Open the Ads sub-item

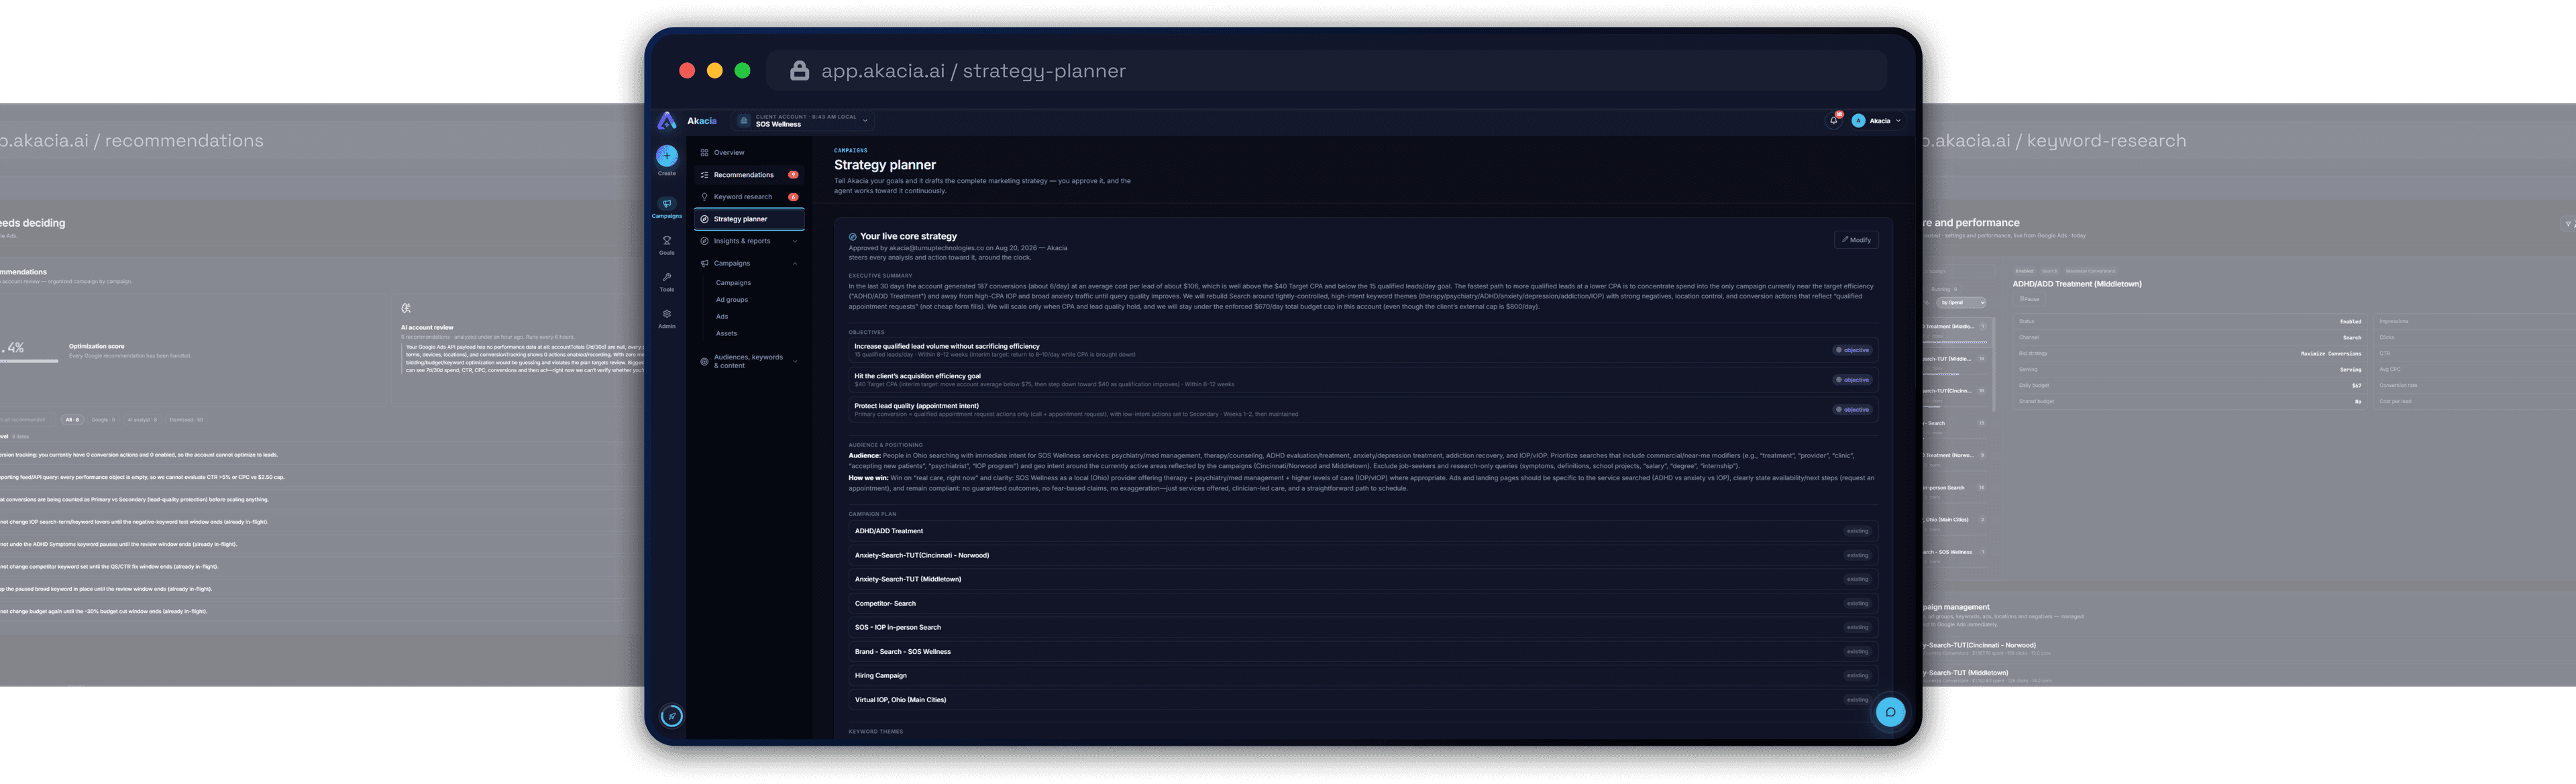(722, 317)
